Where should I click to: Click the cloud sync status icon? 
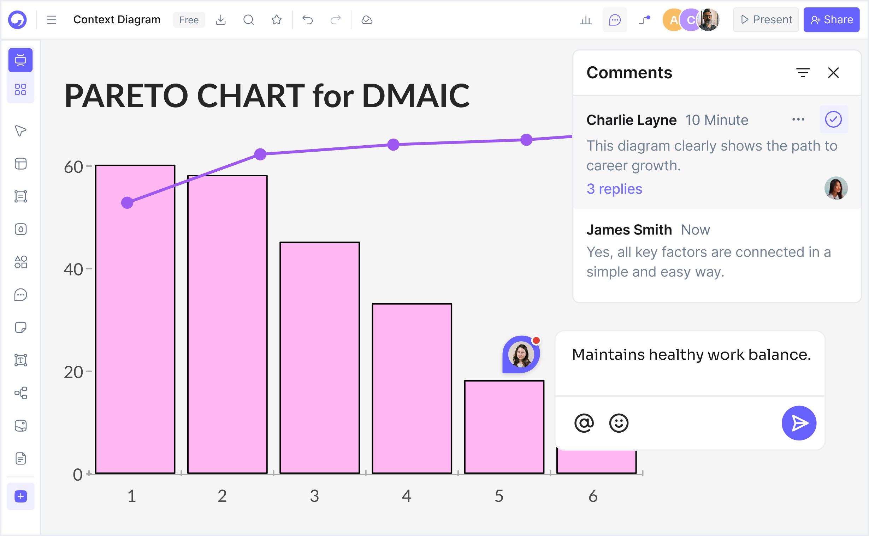pos(367,20)
